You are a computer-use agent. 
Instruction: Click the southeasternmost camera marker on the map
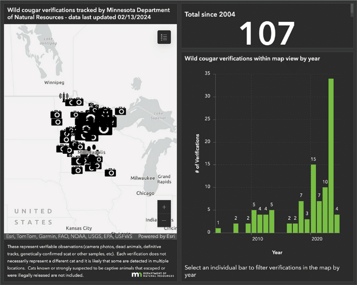(111, 172)
